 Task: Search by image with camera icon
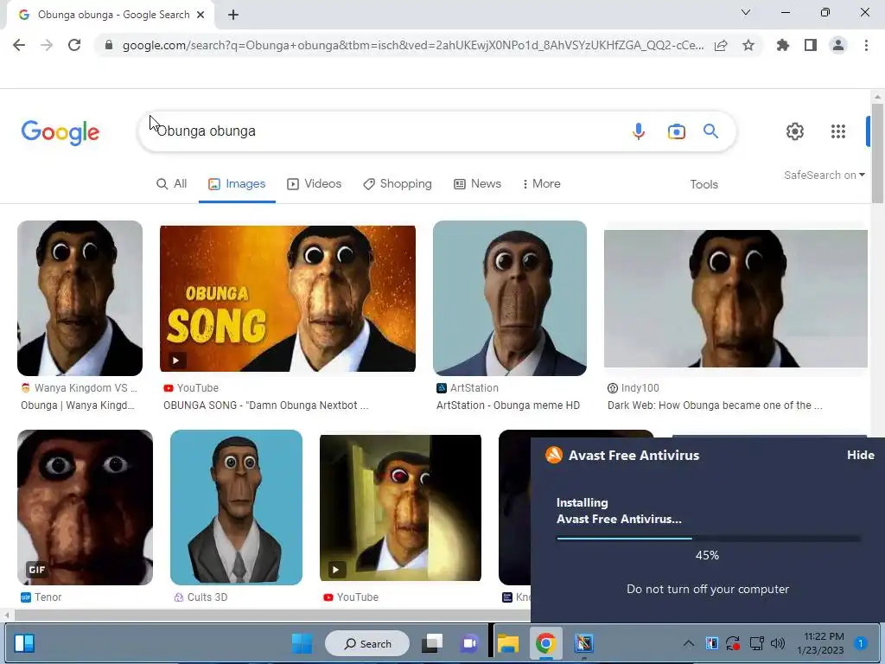pyautogui.click(x=676, y=131)
